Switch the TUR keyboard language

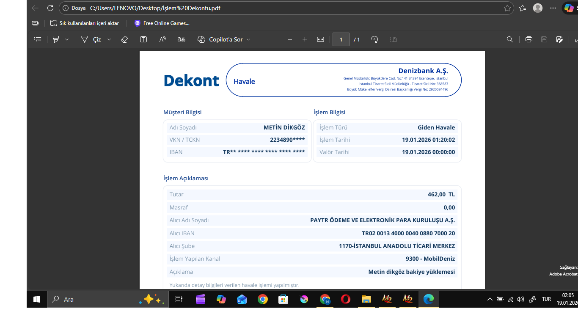coord(546,299)
